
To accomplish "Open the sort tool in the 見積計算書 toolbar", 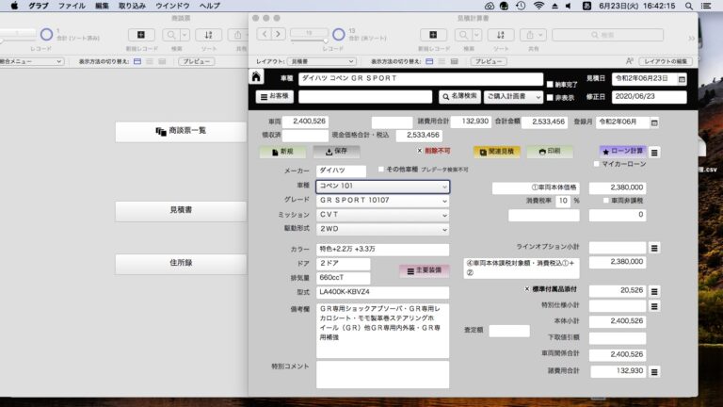I will pyautogui.click(x=500, y=35).
